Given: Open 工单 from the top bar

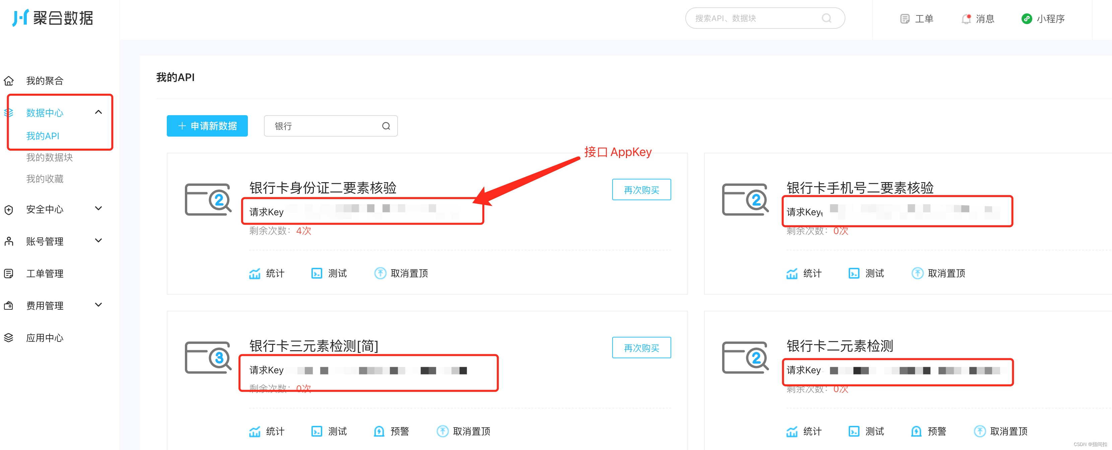Looking at the screenshot, I should click(x=916, y=18).
